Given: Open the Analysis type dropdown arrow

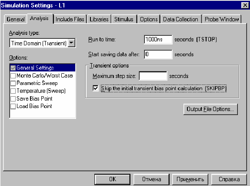Looking at the screenshot, I should 71,43.
